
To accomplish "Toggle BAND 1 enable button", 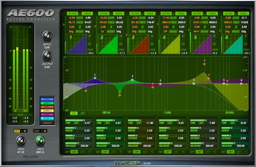I will tap(47, 99).
